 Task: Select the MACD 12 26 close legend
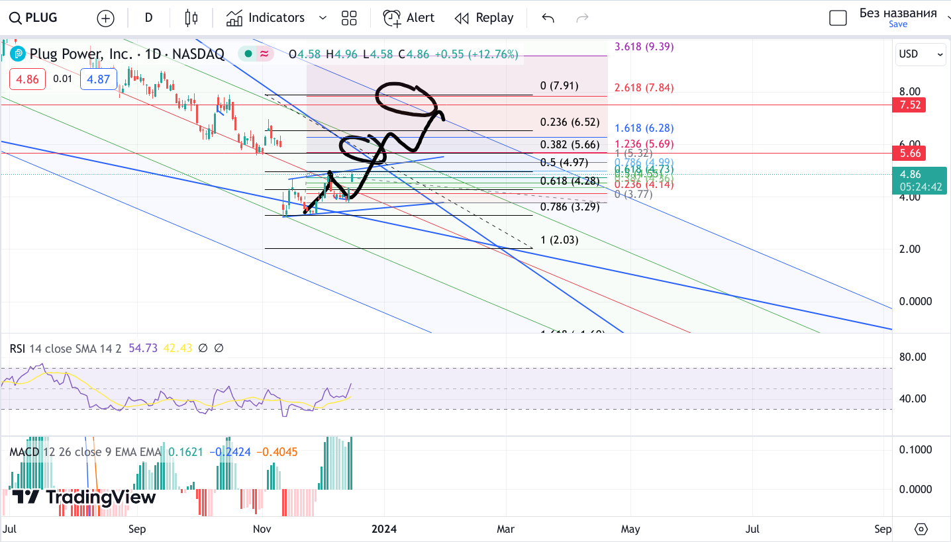pyautogui.click(x=85, y=452)
